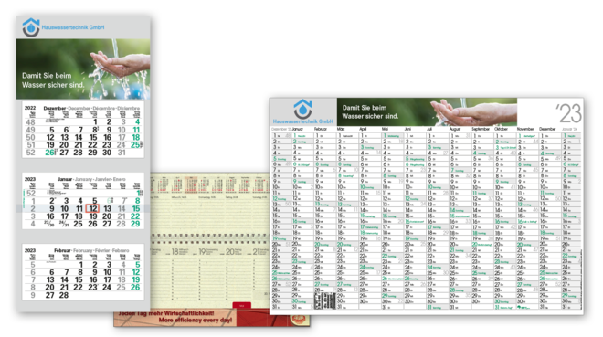This screenshot has height=337, width=603.
Task: Click day 18 on the desk calendar
Action: (x=175, y=252)
